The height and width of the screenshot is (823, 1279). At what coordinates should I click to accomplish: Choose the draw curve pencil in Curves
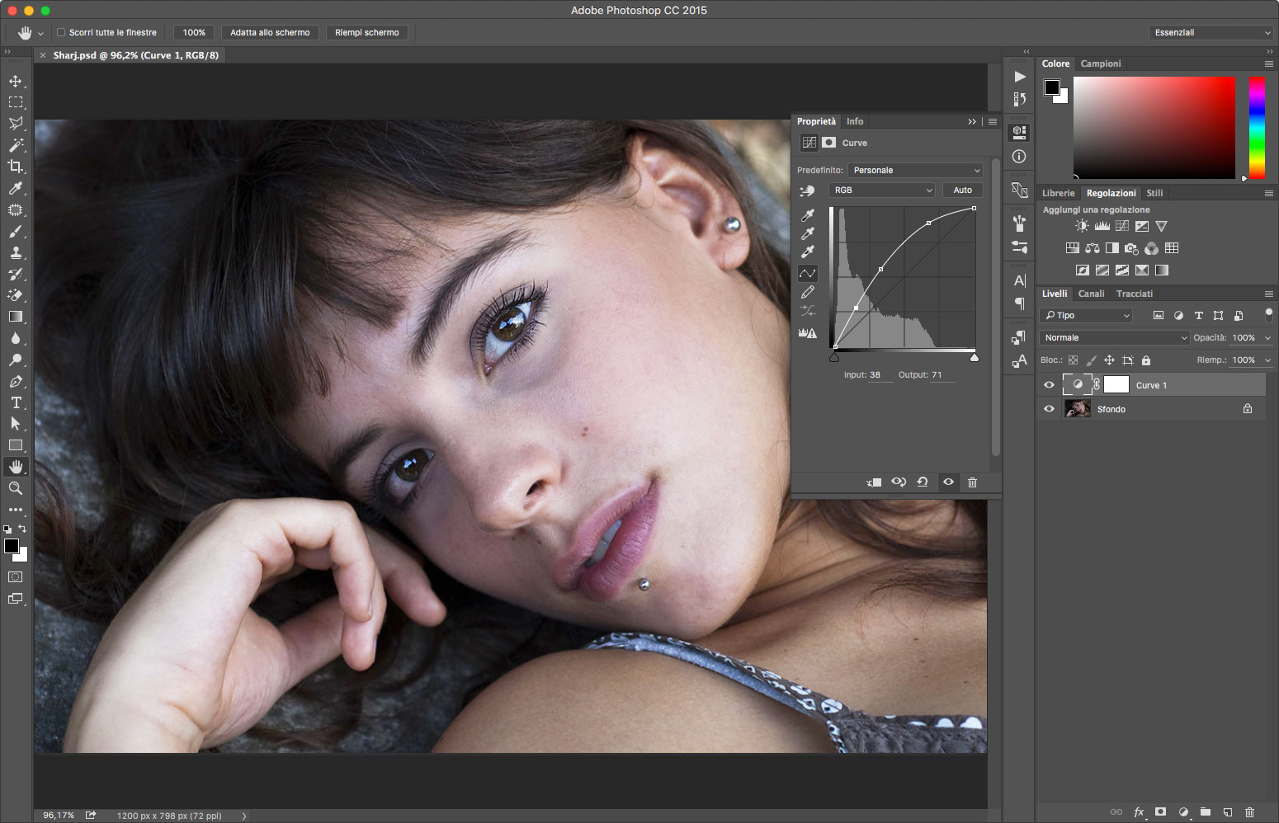click(x=808, y=292)
